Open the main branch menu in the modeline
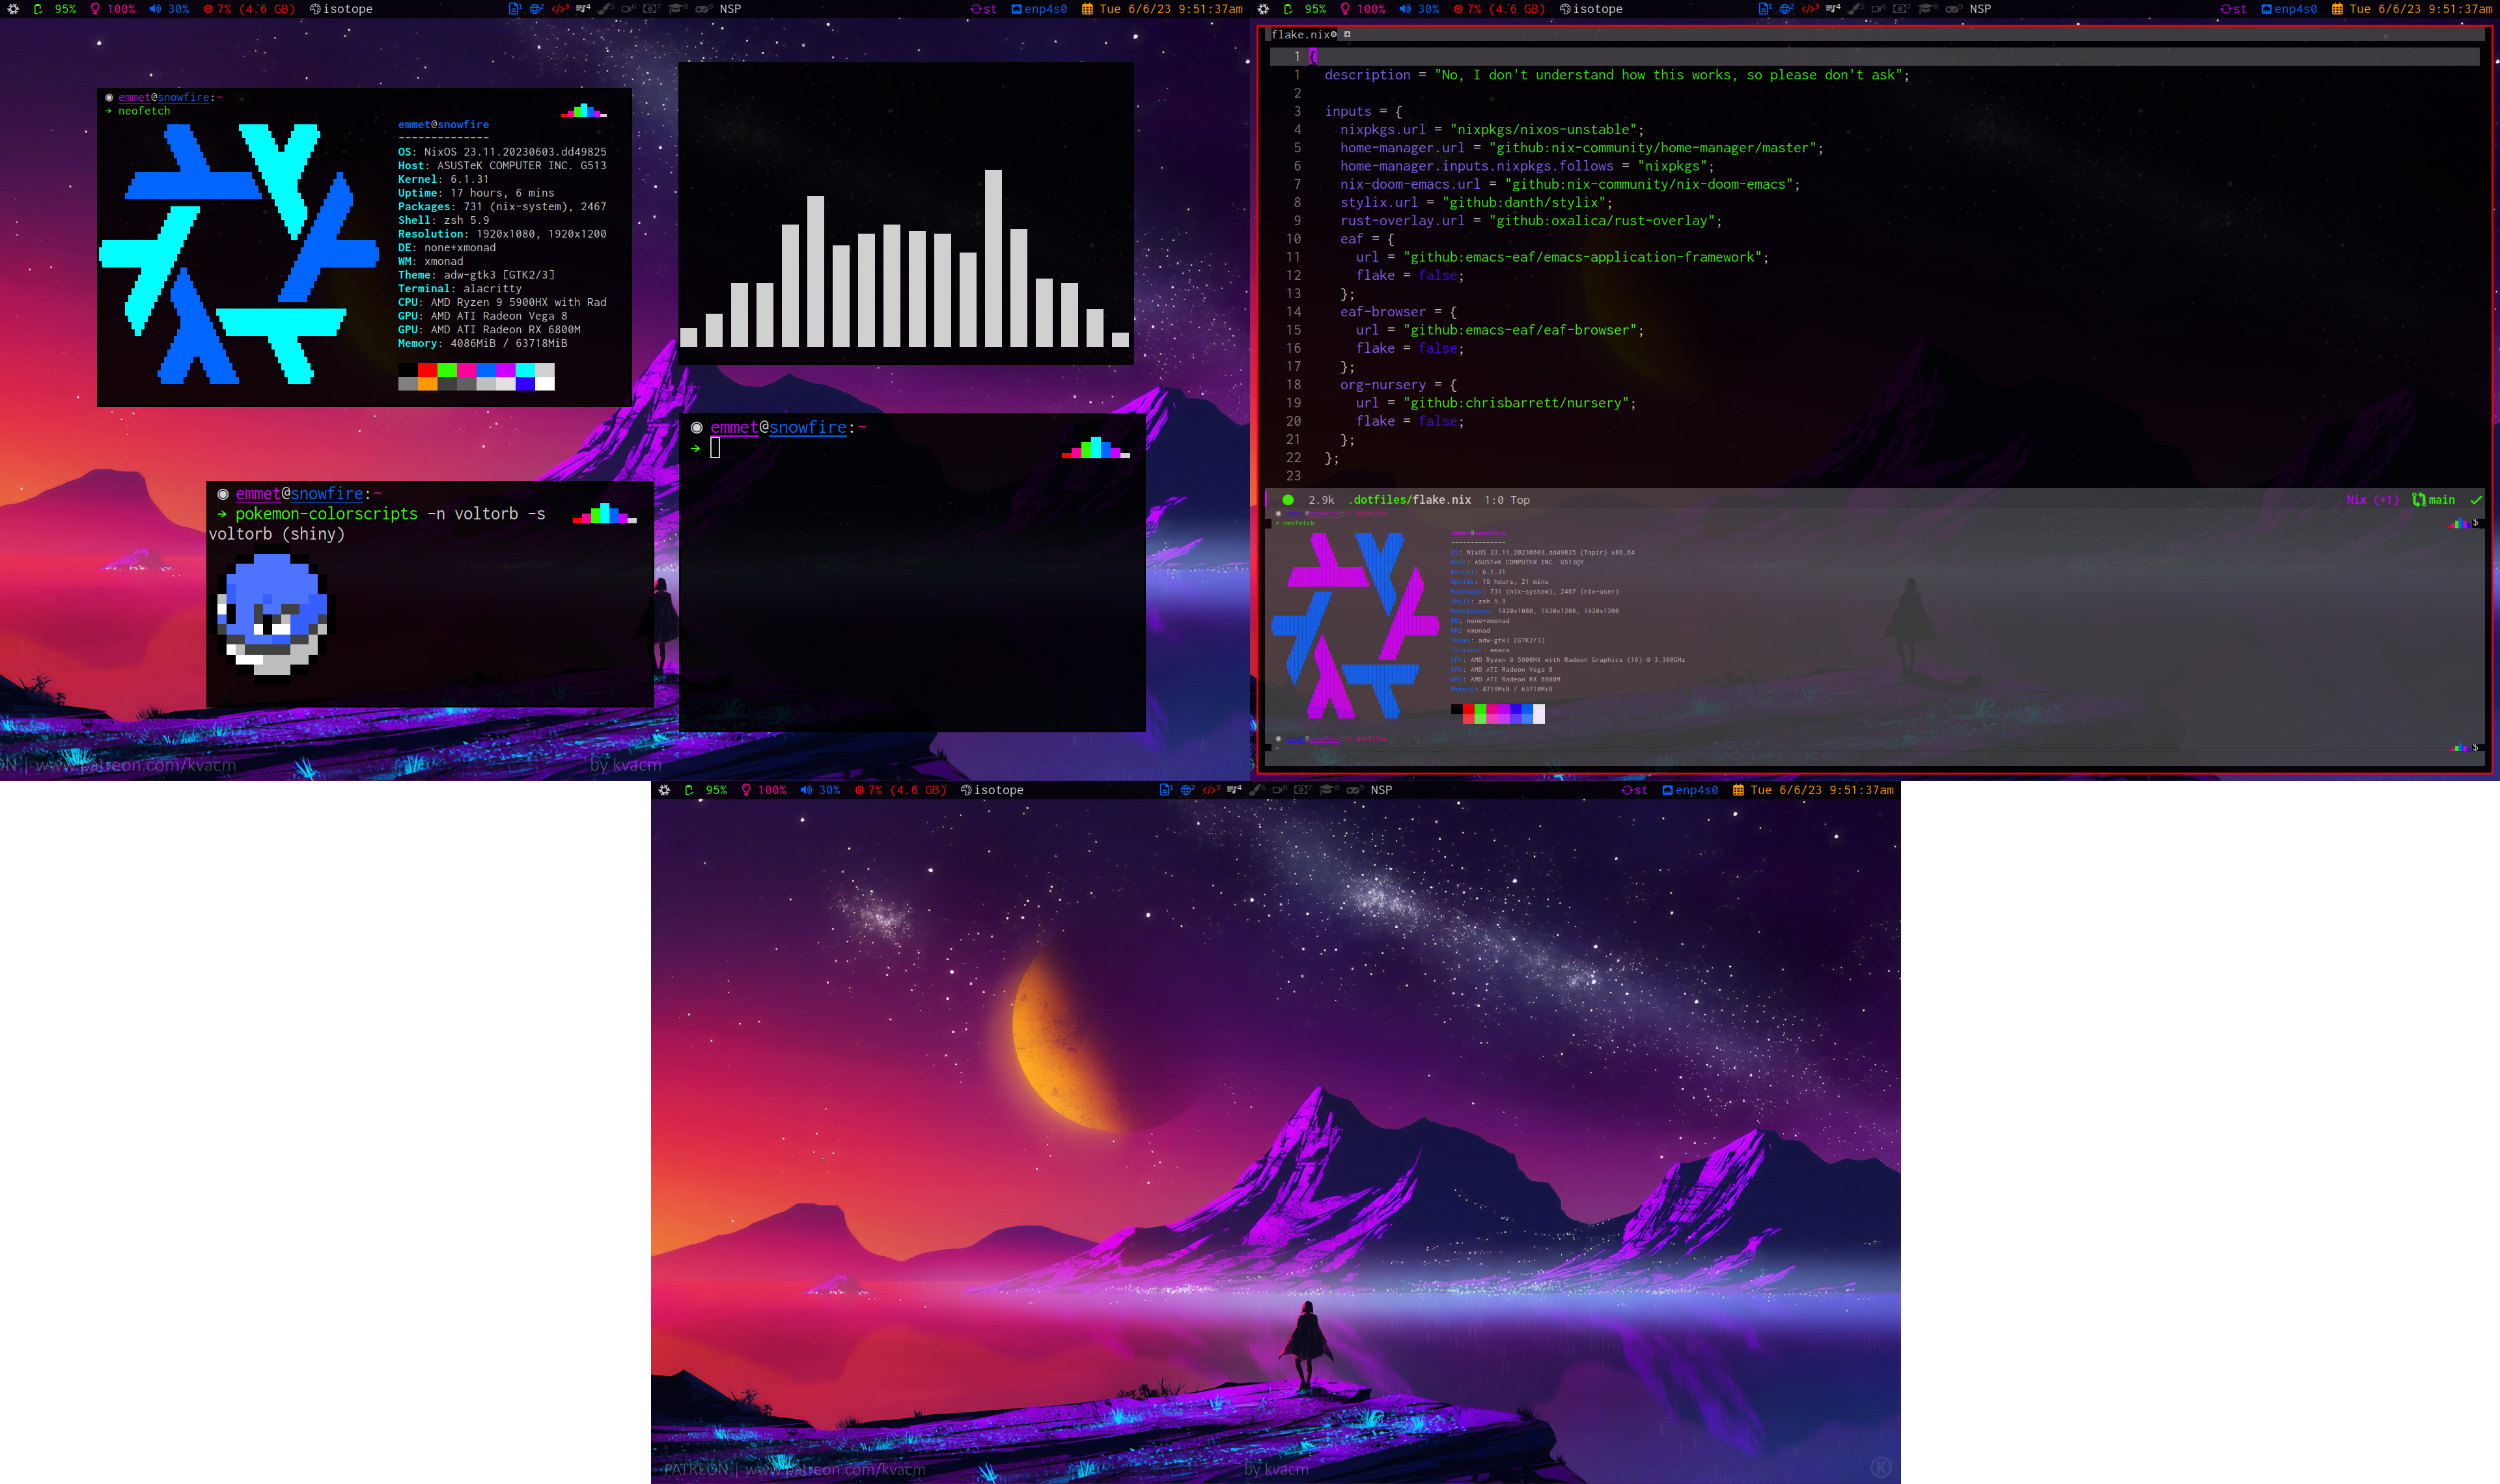Viewport: 2500px width, 1484px height. point(2441,500)
